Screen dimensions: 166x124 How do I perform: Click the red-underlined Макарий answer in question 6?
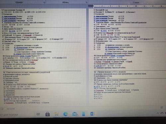pos(28,35)
